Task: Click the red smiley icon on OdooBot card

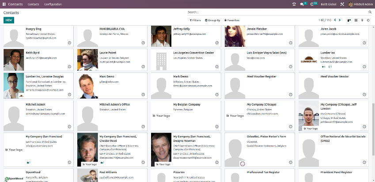Action: (242, 163)
